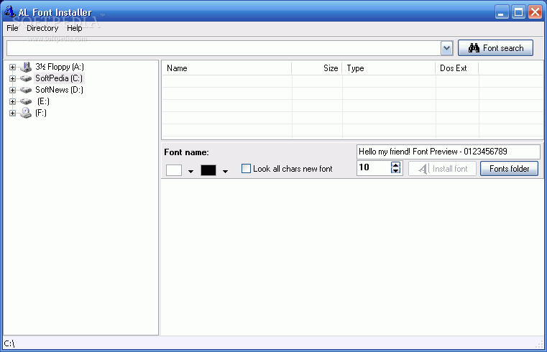Screen dimensions: 547x352
Task: Click the Font search button
Action: tap(495, 47)
